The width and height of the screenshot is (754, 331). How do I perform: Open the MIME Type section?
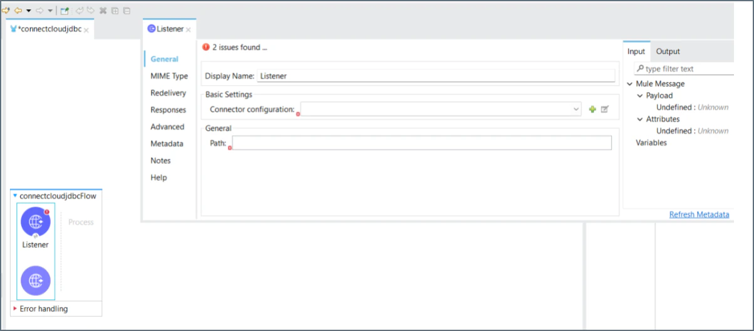[x=169, y=76]
